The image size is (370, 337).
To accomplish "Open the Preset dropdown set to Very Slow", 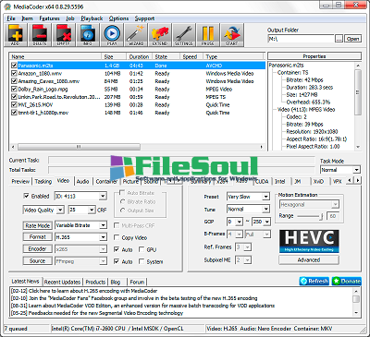I will coord(248,197).
